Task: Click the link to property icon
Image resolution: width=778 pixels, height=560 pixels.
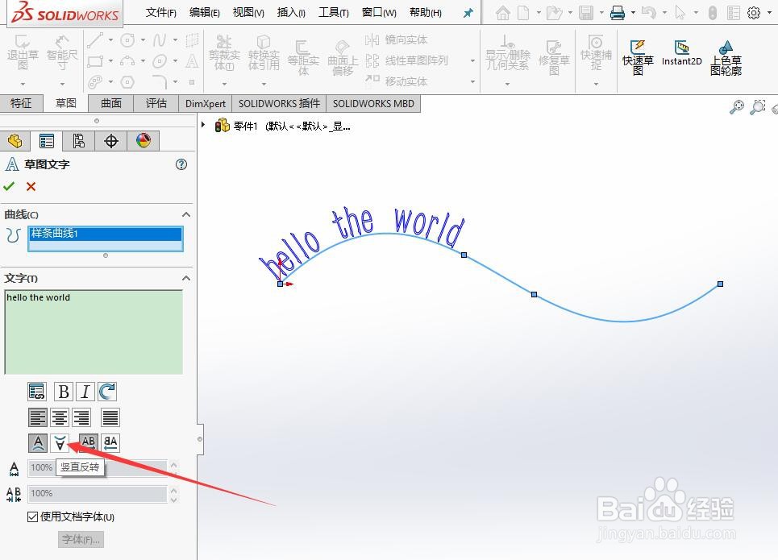Action: click(37, 392)
